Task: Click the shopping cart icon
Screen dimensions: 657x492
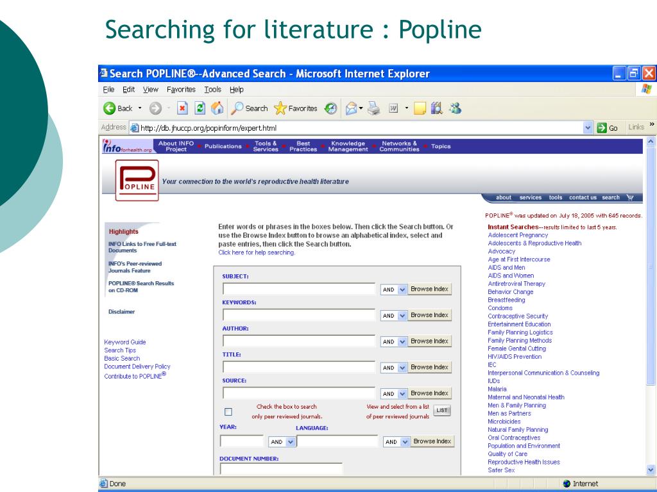Action: pyautogui.click(x=630, y=197)
